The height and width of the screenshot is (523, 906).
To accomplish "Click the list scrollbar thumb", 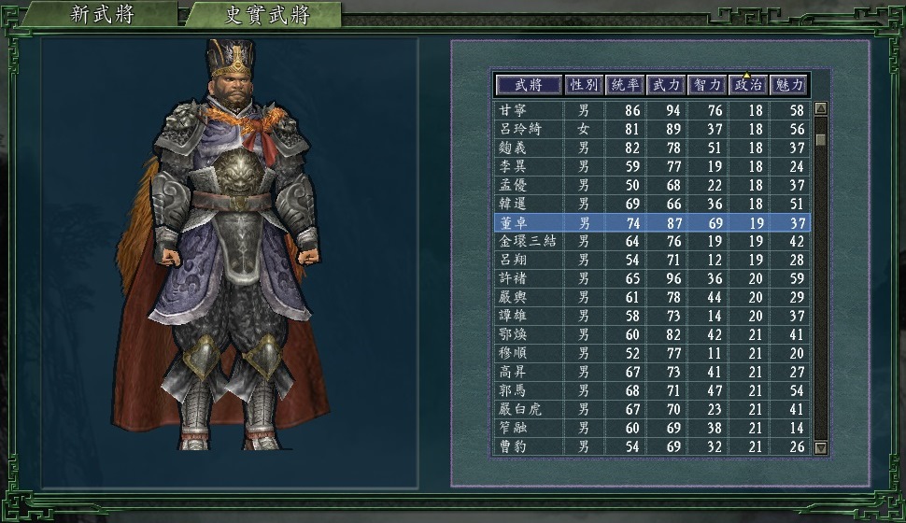I will click(820, 140).
